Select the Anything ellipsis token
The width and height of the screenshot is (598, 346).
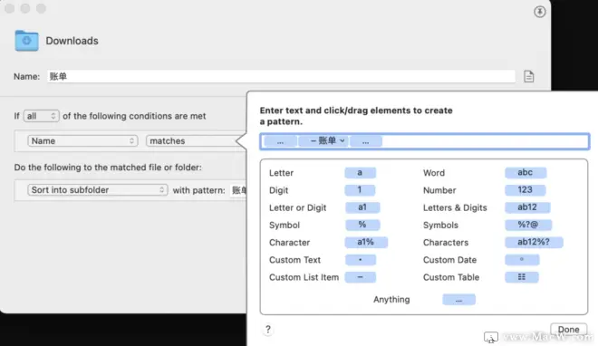tap(458, 300)
